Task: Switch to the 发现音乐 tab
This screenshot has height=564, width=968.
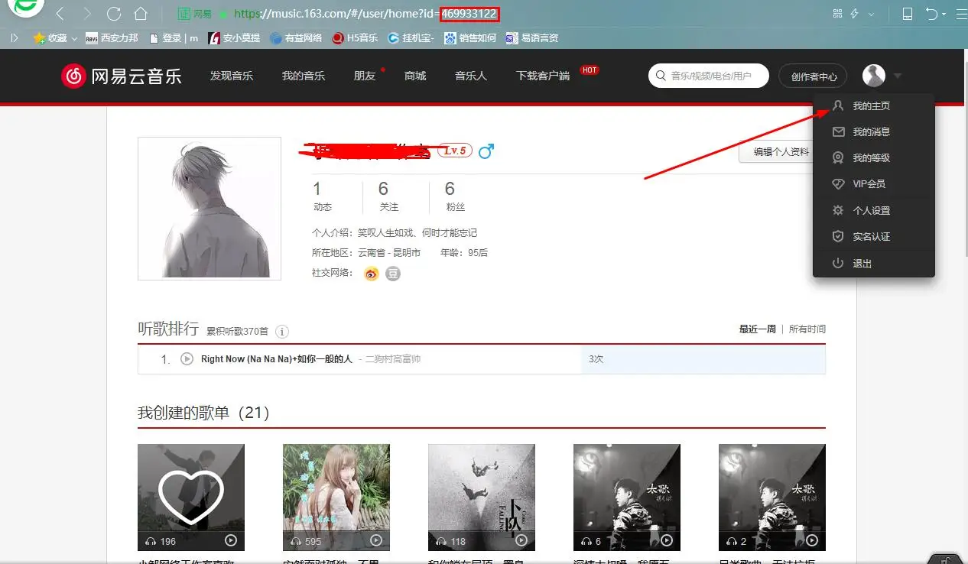Action: click(232, 76)
